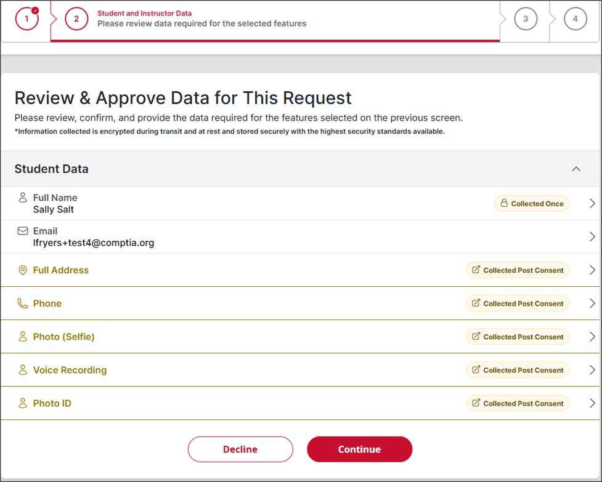Click the Review & Approve Data heading
602x482 pixels.
point(183,98)
